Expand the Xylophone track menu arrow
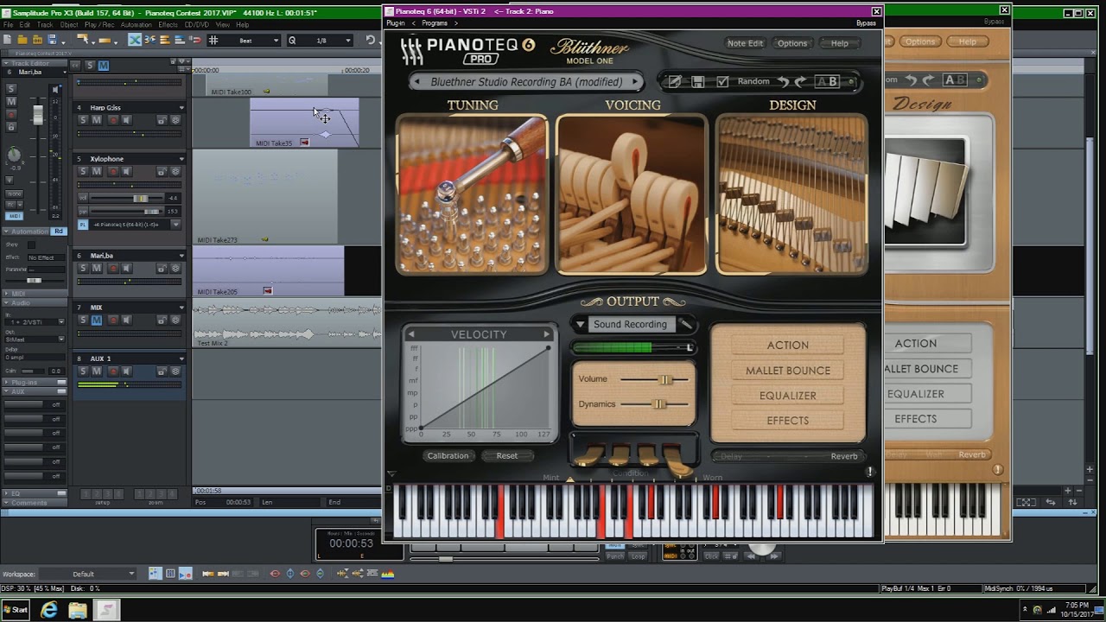Viewport: 1106px width, 622px height. [x=181, y=159]
